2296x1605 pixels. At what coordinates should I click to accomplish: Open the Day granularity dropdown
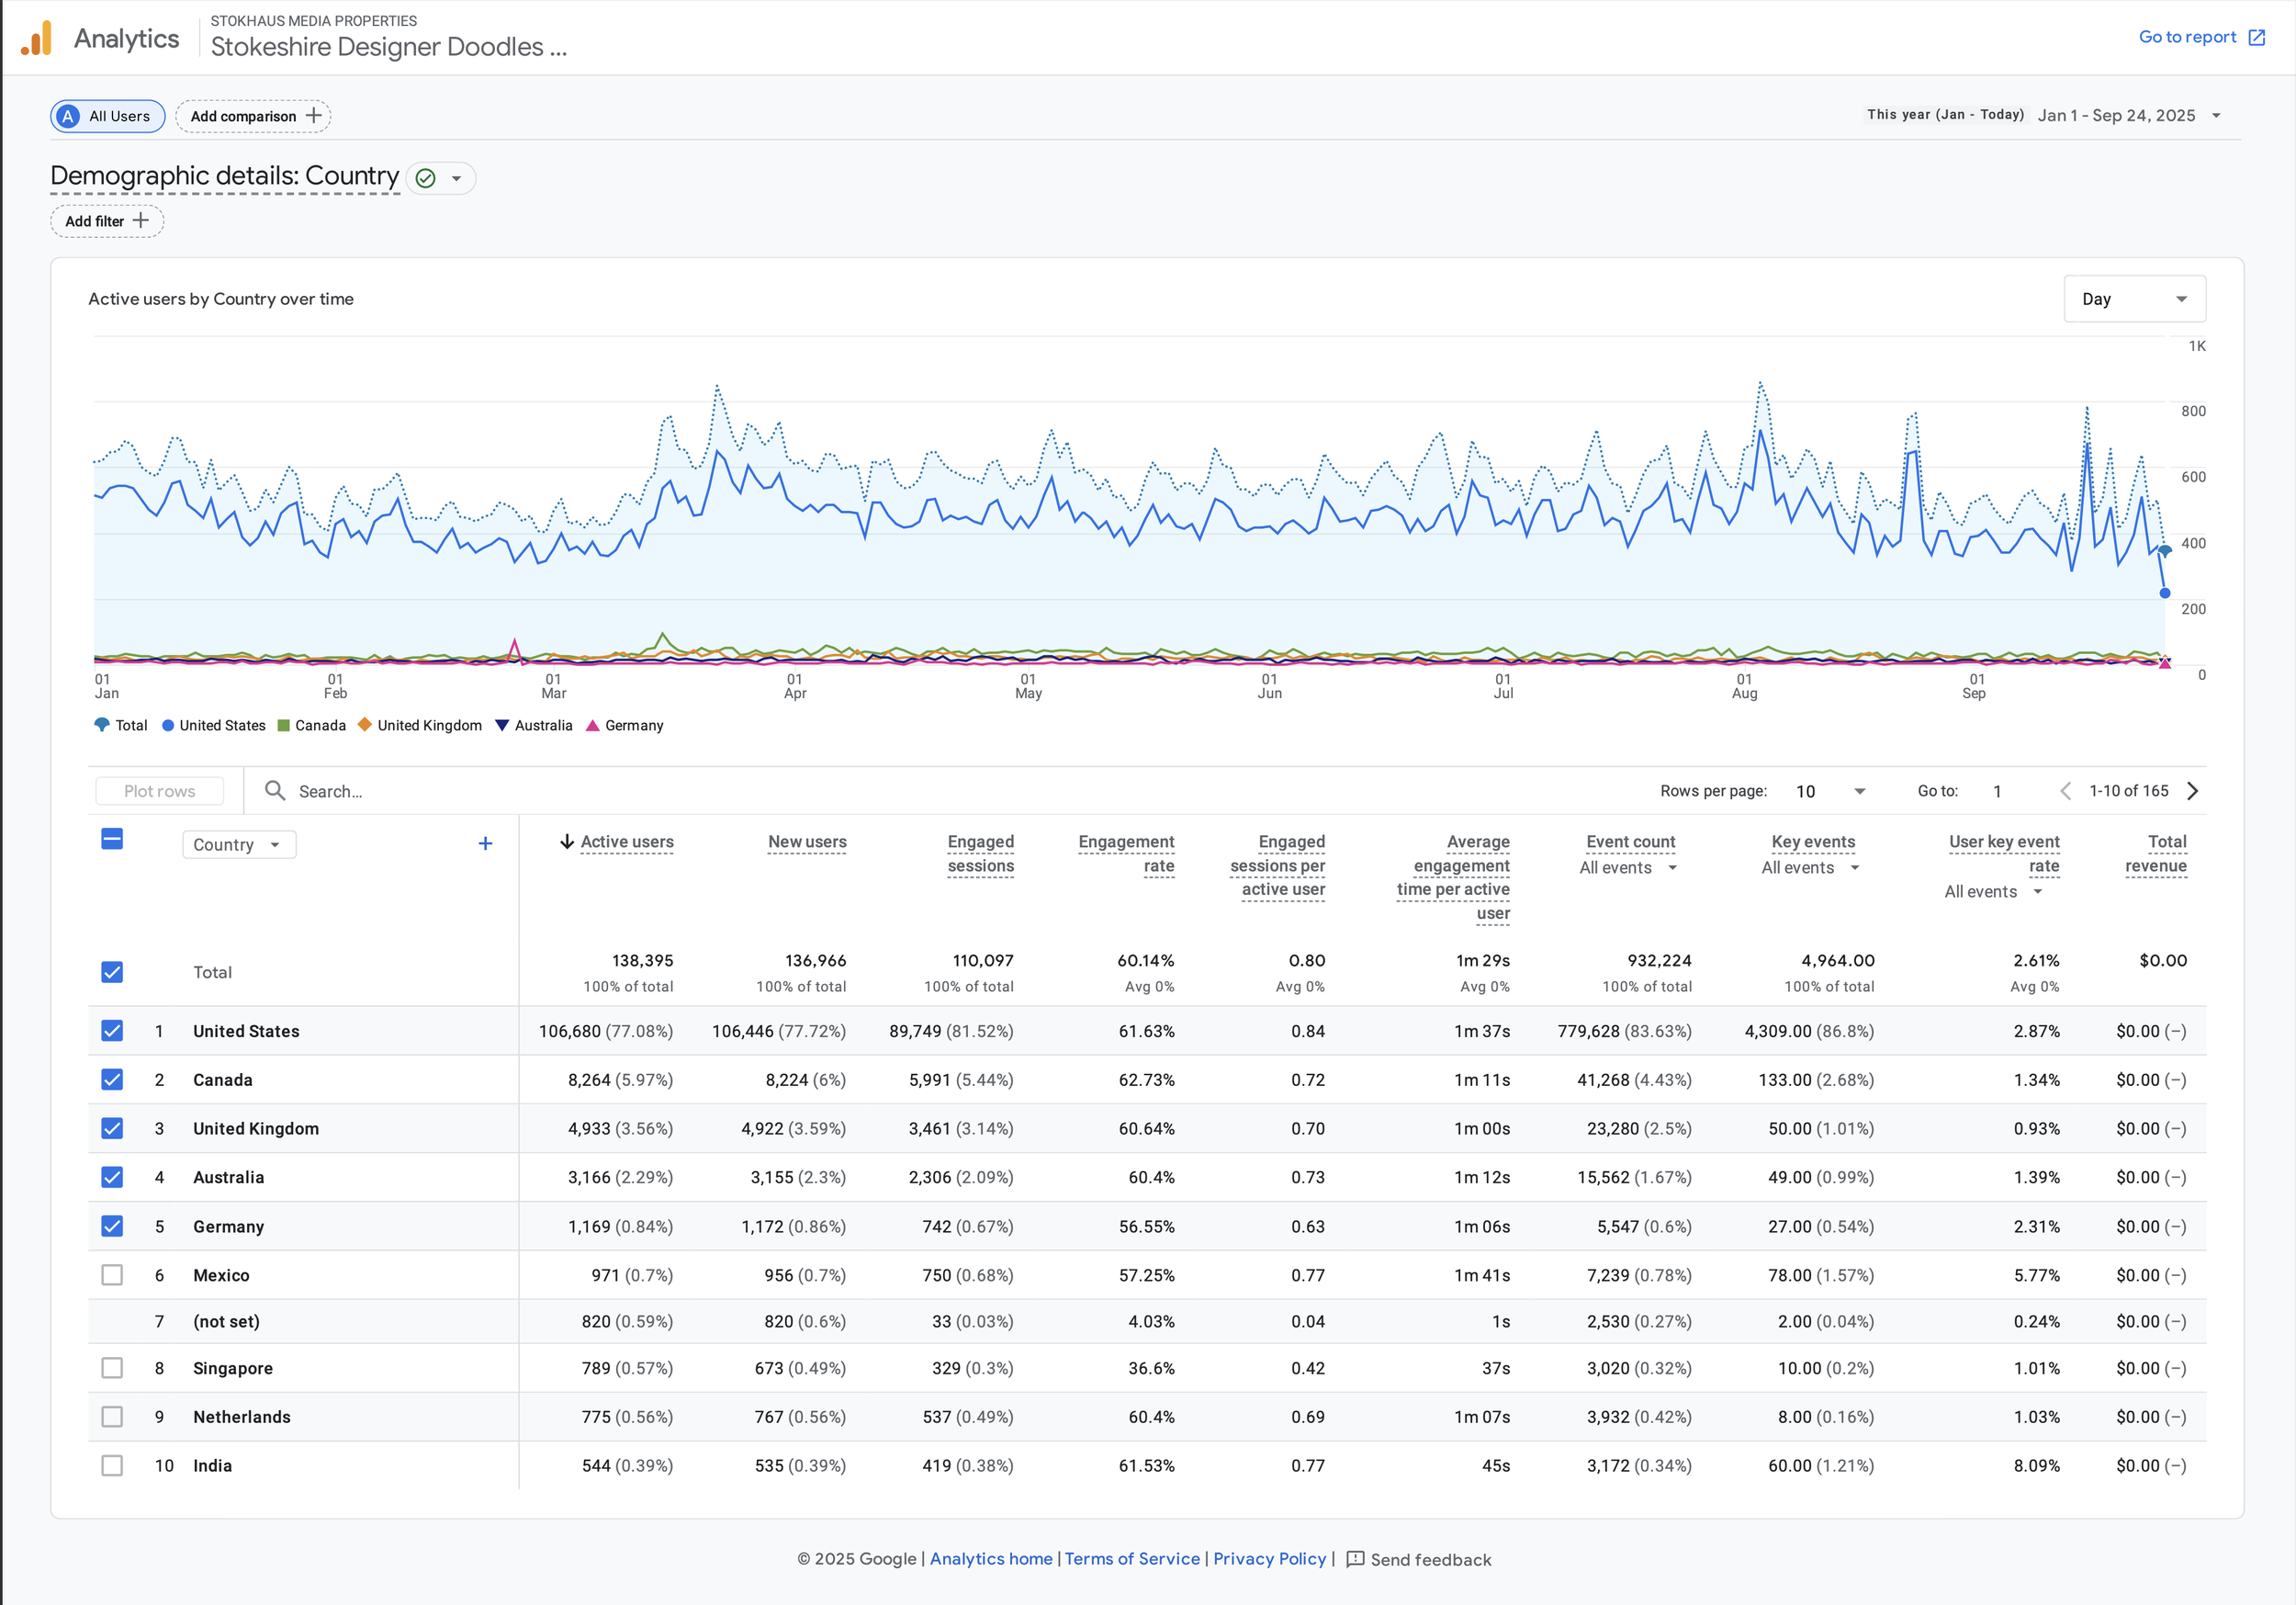click(2134, 300)
